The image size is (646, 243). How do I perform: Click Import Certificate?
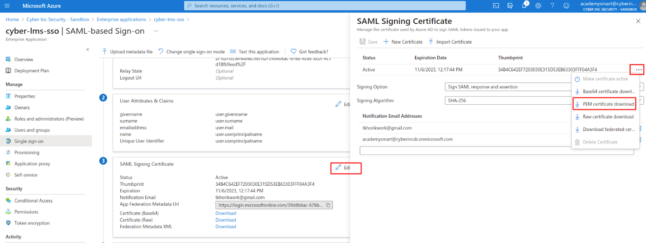coord(450,42)
